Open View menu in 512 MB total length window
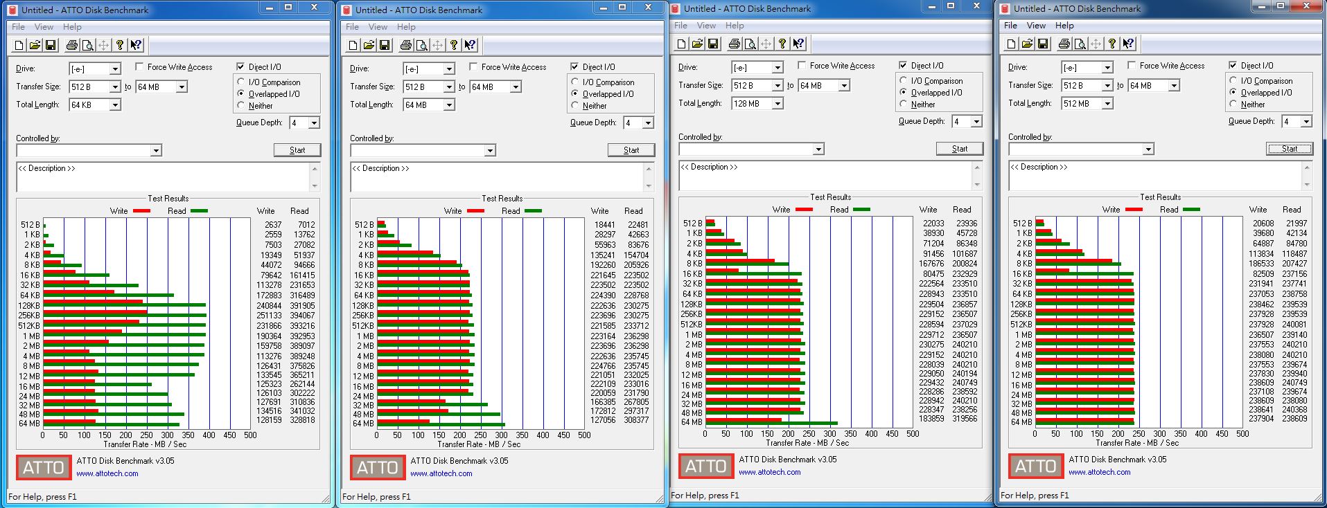The height and width of the screenshot is (508, 1327). point(1036,26)
